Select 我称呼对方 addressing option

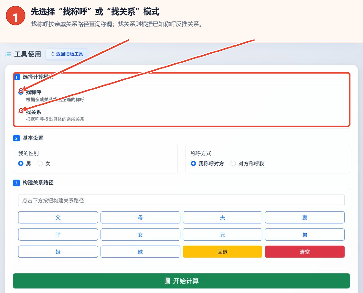coord(193,164)
